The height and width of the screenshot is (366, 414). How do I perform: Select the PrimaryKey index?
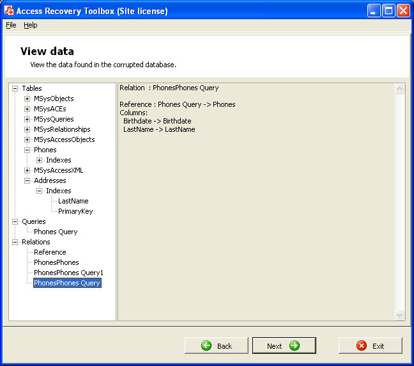[x=75, y=211]
